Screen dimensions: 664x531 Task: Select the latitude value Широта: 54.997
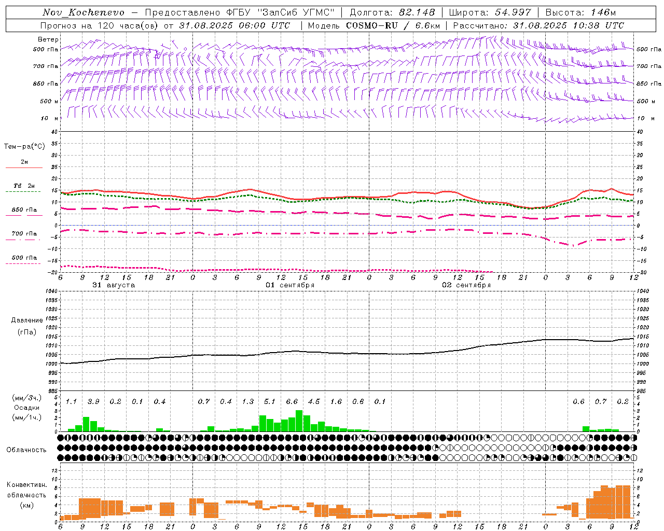(x=490, y=12)
